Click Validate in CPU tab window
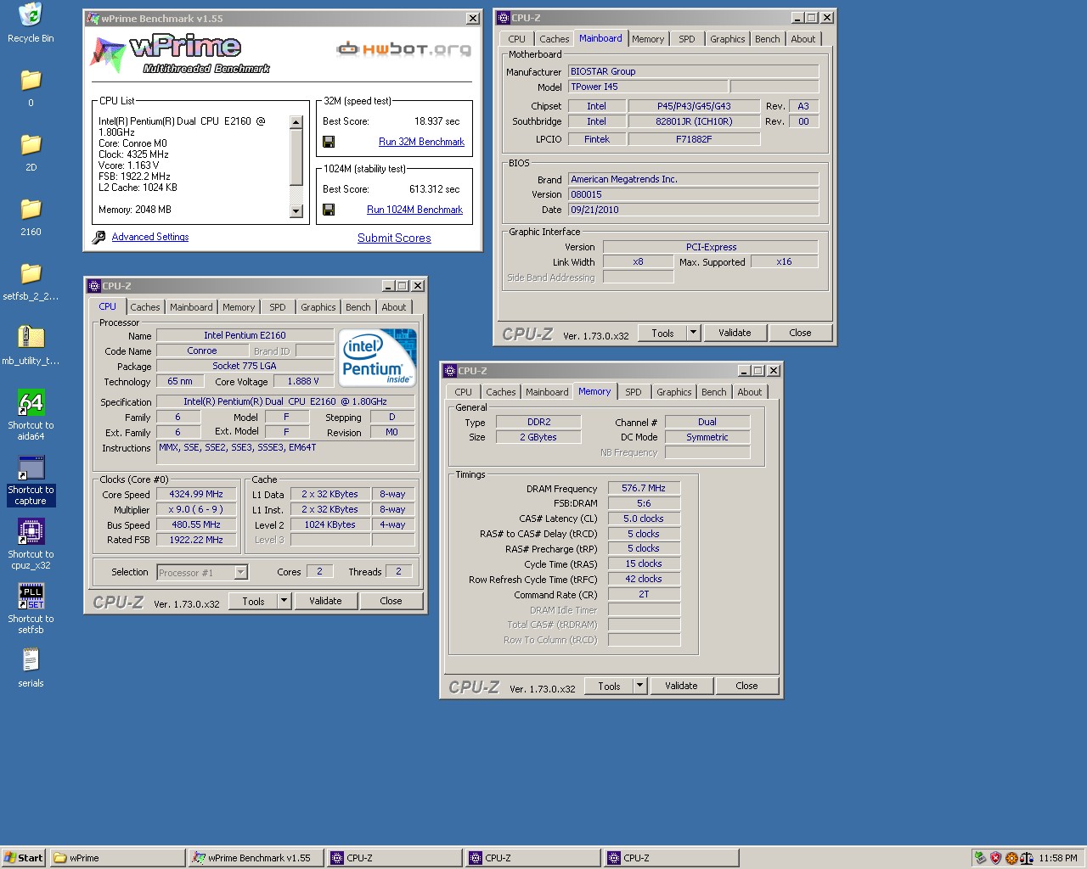Viewport: 1087px width, 869px height. coord(325,601)
